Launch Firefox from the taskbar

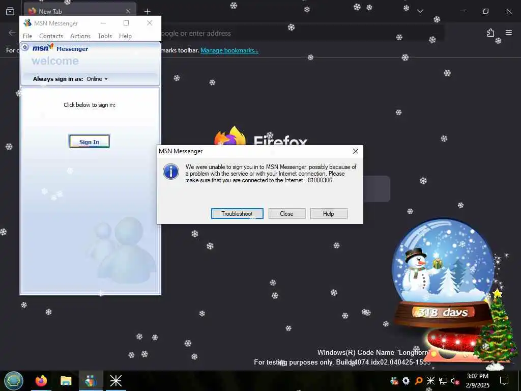(x=41, y=381)
